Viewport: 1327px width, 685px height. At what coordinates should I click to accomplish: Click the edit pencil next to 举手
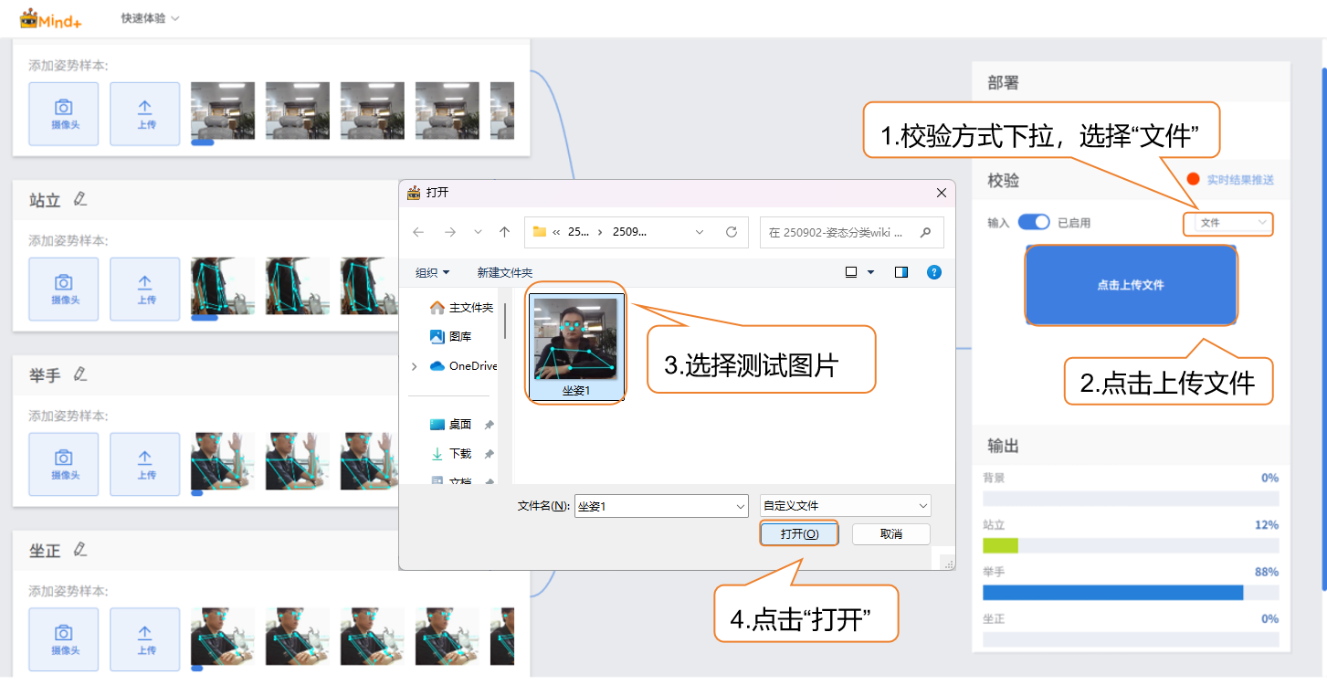point(80,374)
